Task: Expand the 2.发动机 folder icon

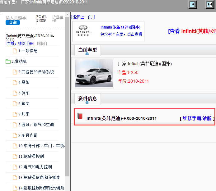Action: coord(8,61)
